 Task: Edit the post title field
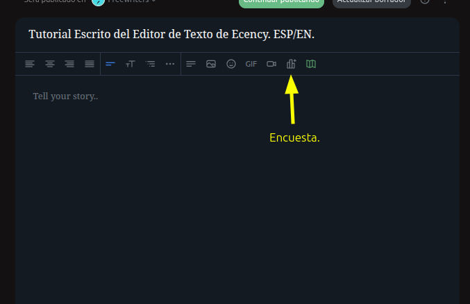(x=237, y=34)
